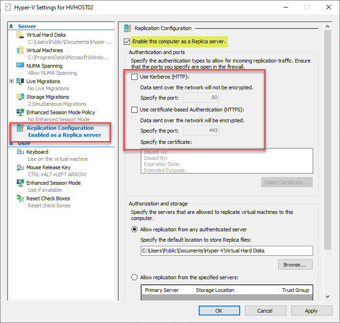340x323 pixels.
Task: Collapse the User section chevron
Action: pos(11,143)
